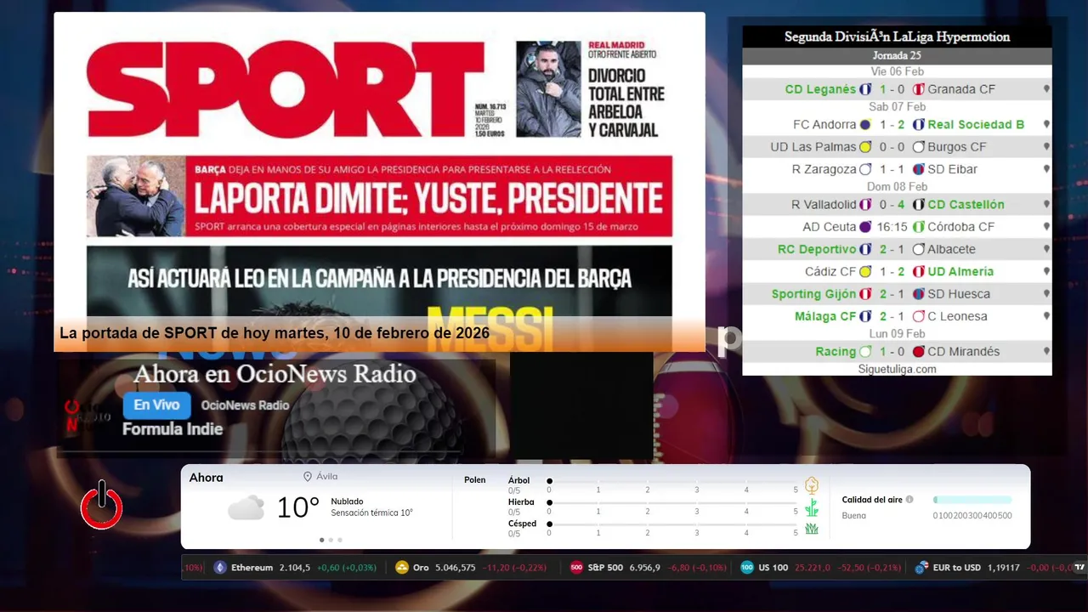Click the venue pin on Málaga CF row
The height and width of the screenshot is (612, 1088).
[1046, 316]
